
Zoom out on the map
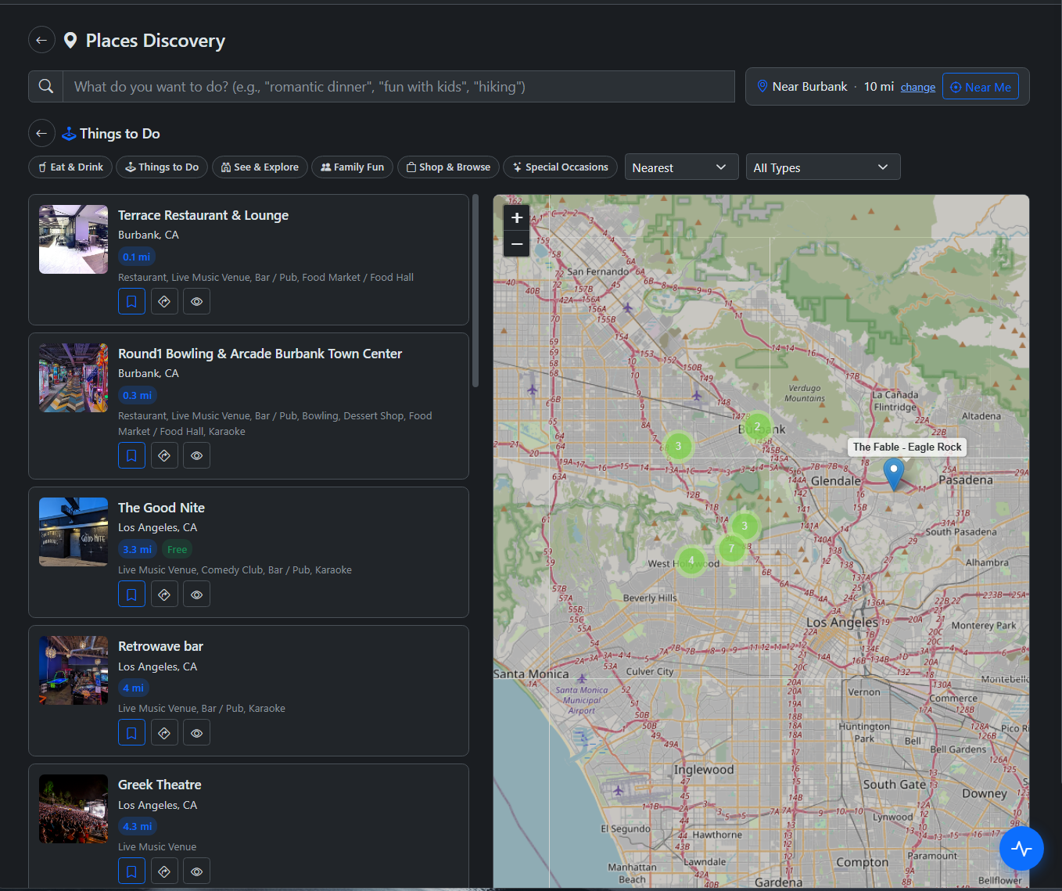coord(516,244)
